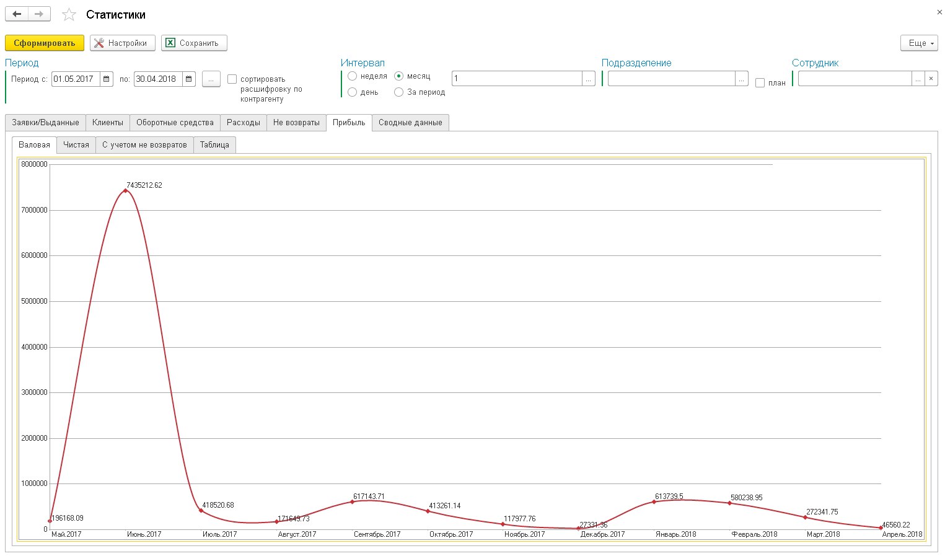Click the back navigation arrow
This screenshot has height=556, width=945.
(17, 14)
